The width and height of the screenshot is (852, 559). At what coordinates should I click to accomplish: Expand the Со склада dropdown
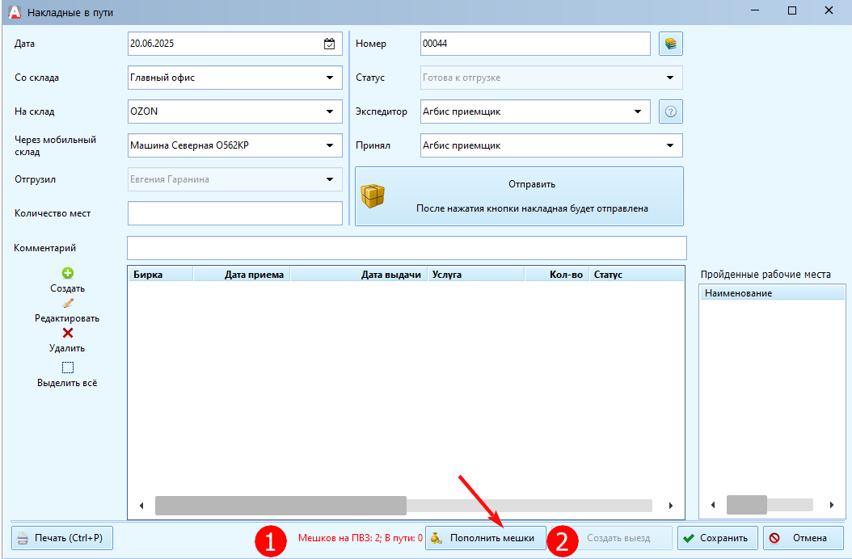tap(330, 78)
